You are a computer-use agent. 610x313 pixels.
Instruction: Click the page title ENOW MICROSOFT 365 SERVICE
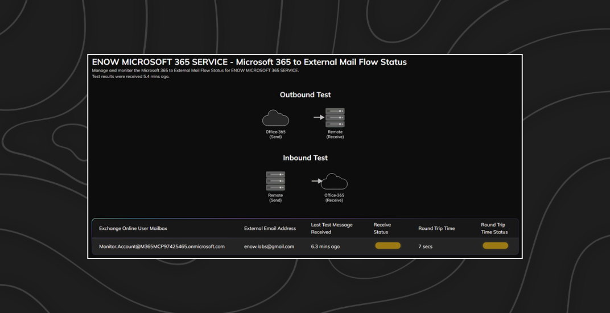(x=249, y=62)
